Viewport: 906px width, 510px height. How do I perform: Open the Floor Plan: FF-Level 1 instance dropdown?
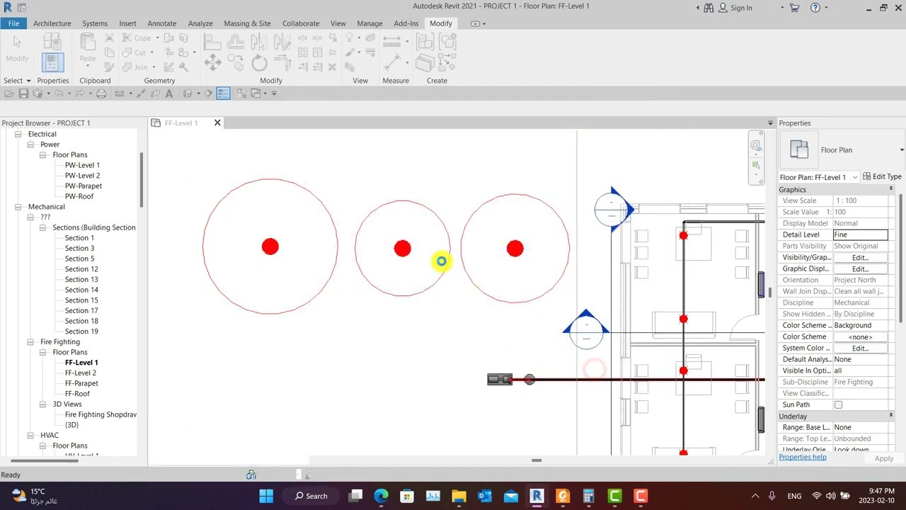(x=855, y=177)
